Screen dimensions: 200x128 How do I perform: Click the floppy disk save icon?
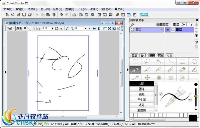click(24, 14)
